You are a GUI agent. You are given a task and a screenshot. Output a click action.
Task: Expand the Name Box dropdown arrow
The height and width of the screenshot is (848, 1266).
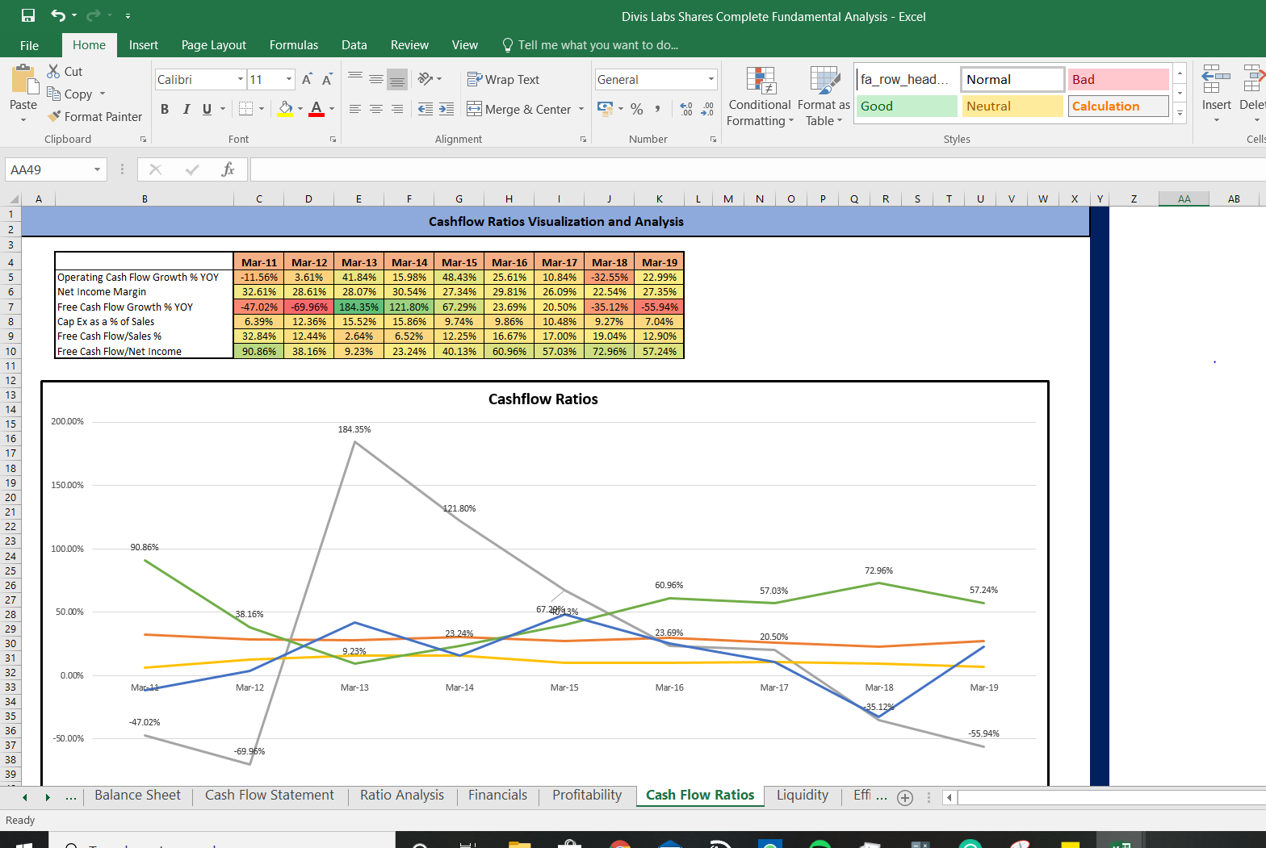pos(97,169)
